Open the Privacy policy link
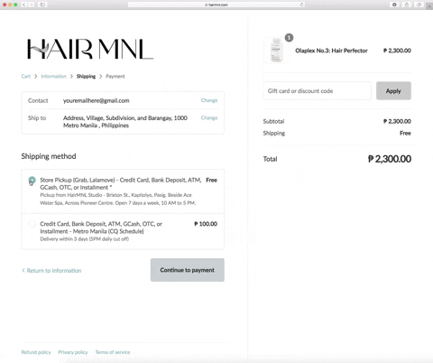Image resolution: width=433 pixels, height=363 pixels. [73, 352]
